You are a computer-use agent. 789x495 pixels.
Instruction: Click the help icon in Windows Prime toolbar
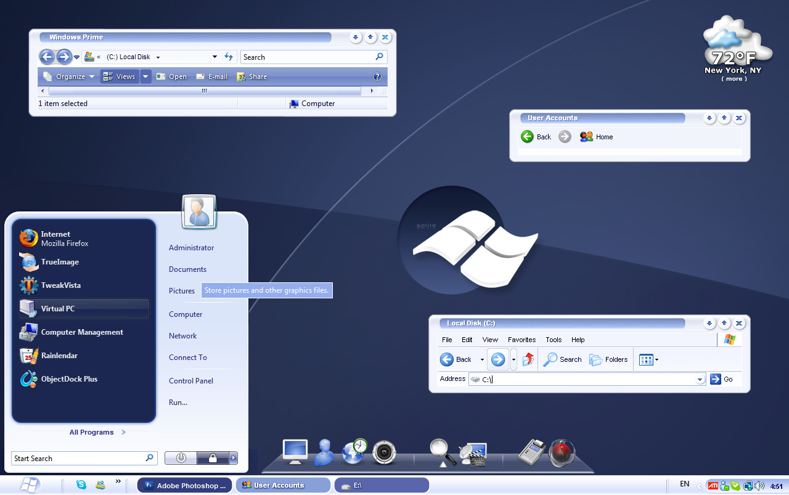coord(377,76)
